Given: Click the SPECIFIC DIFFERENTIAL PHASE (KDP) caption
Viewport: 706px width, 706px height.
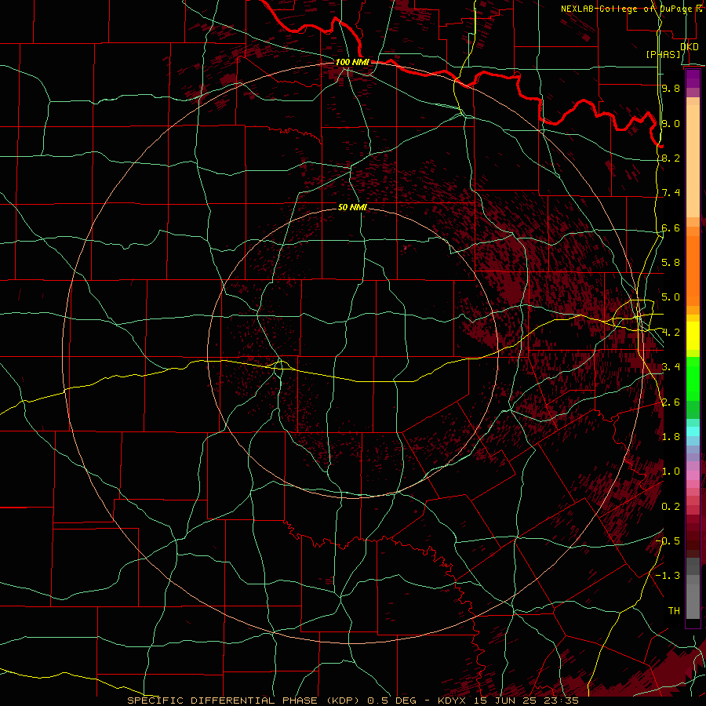Looking at the screenshot, I should (245, 701).
